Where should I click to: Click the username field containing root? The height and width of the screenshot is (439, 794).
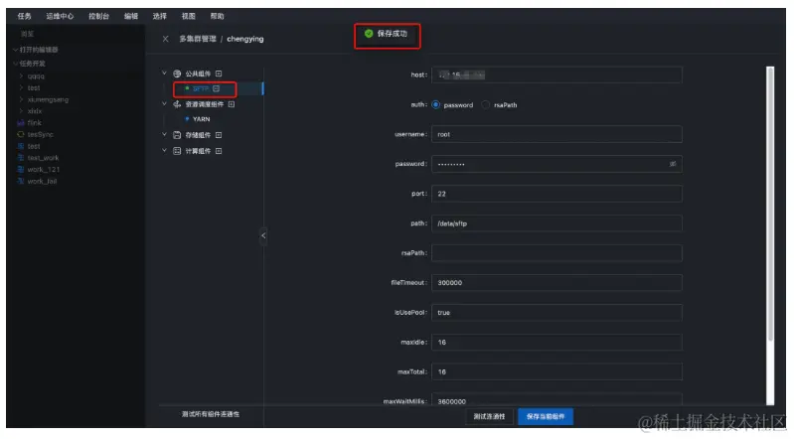tap(556, 134)
